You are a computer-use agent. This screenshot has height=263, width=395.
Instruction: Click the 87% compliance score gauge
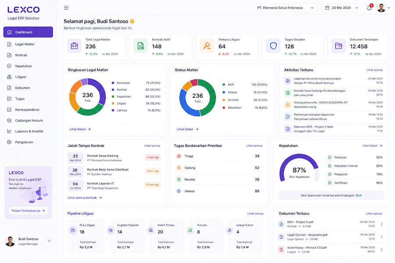click(299, 168)
